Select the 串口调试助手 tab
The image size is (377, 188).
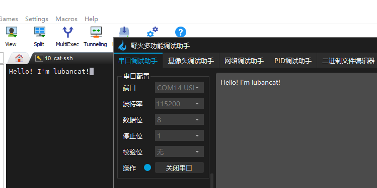click(138, 61)
